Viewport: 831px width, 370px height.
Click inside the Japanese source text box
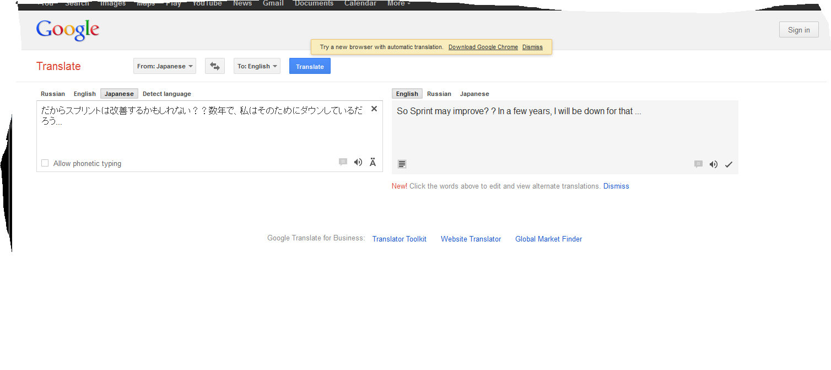(x=209, y=136)
